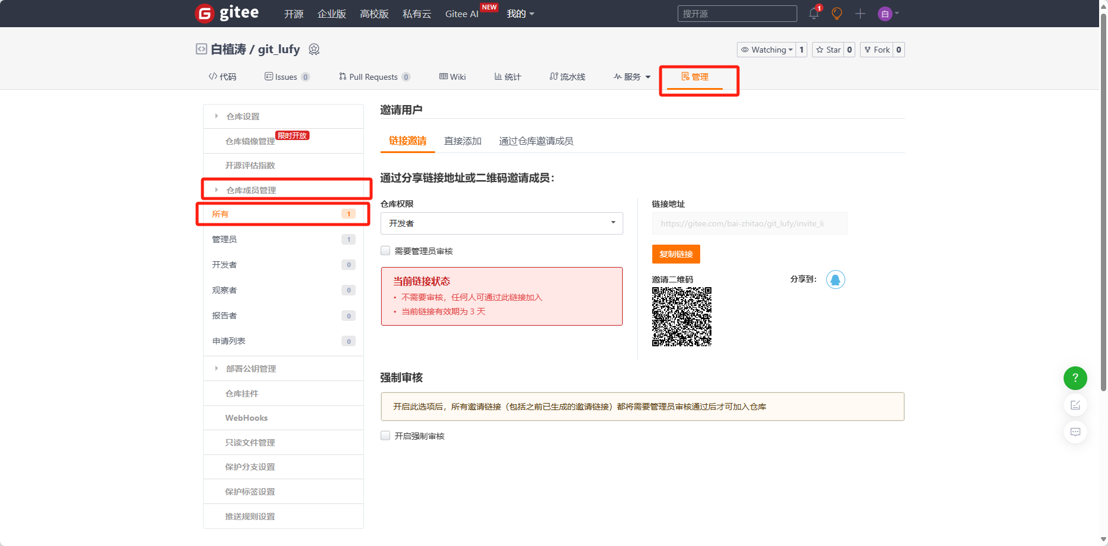The image size is (1108, 546).
Task: Open the 白植涛 owner link
Action: (x=228, y=49)
